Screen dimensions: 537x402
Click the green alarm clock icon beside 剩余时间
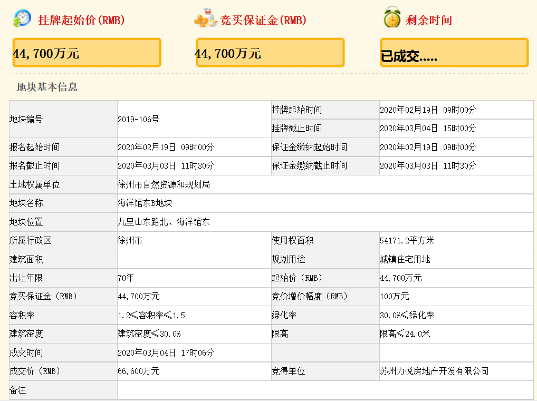pos(392,17)
